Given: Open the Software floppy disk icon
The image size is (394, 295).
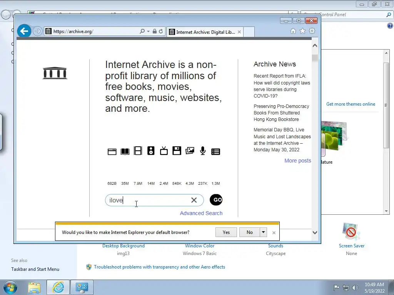Looking at the screenshot, I should tap(177, 151).
